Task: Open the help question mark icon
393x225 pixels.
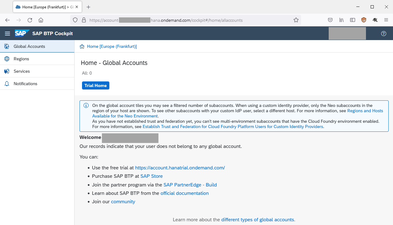Action: (384, 34)
